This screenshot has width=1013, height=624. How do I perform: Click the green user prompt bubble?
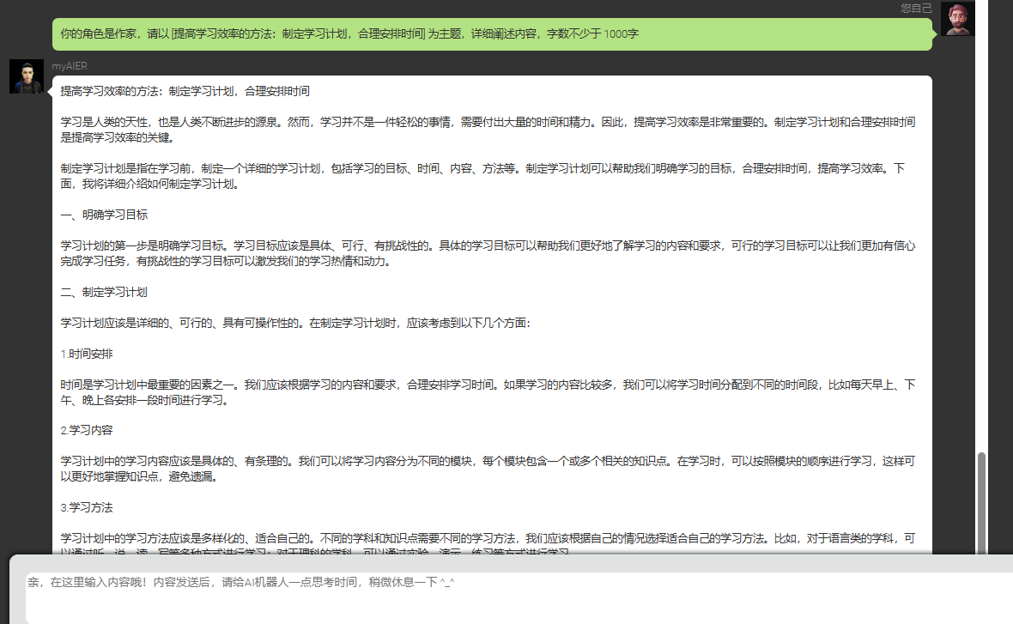click(491, 34)
